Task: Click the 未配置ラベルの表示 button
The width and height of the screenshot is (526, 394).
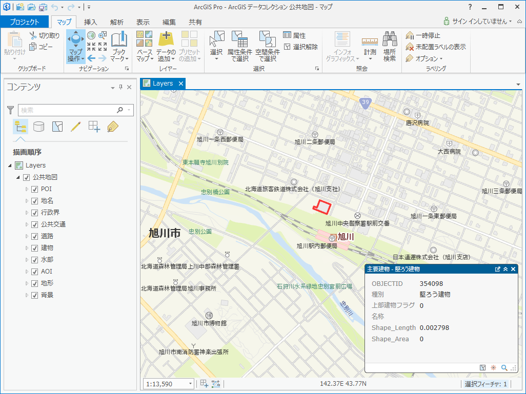Action: 436,47
